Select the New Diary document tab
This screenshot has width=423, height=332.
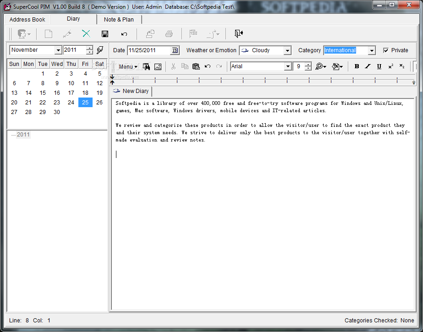pyautogui.click(x=131, y=91)
